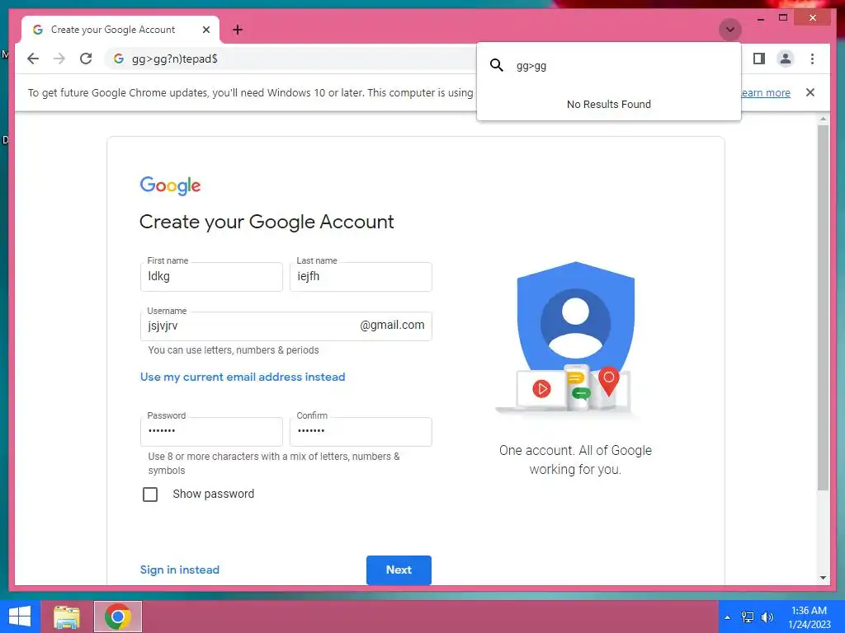Viewport: 845px width, 633px height.
Task: Dismiss the Chrome update notification bar
Action: (x=810, y=92)
